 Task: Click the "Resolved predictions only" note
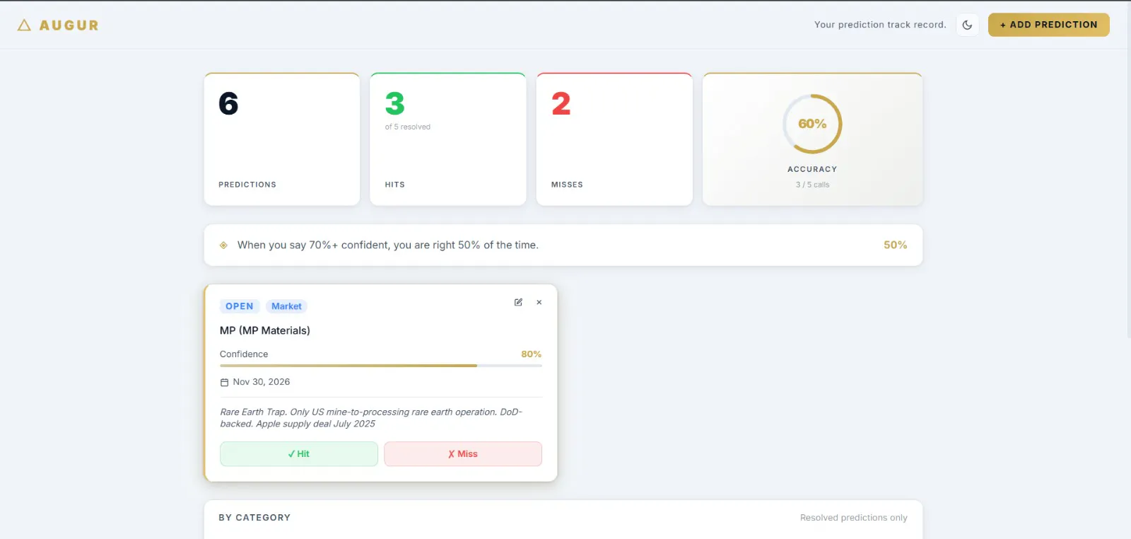pyautogui.click(x=854, y=518)
